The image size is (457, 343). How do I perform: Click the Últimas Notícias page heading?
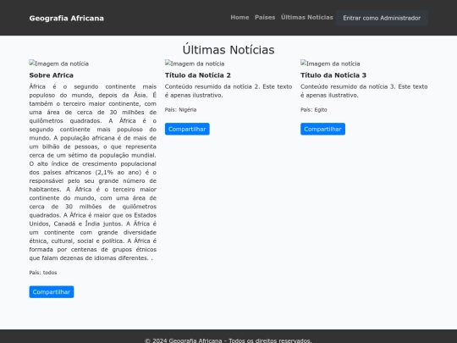pyautogui.click(x=228, y=50)
